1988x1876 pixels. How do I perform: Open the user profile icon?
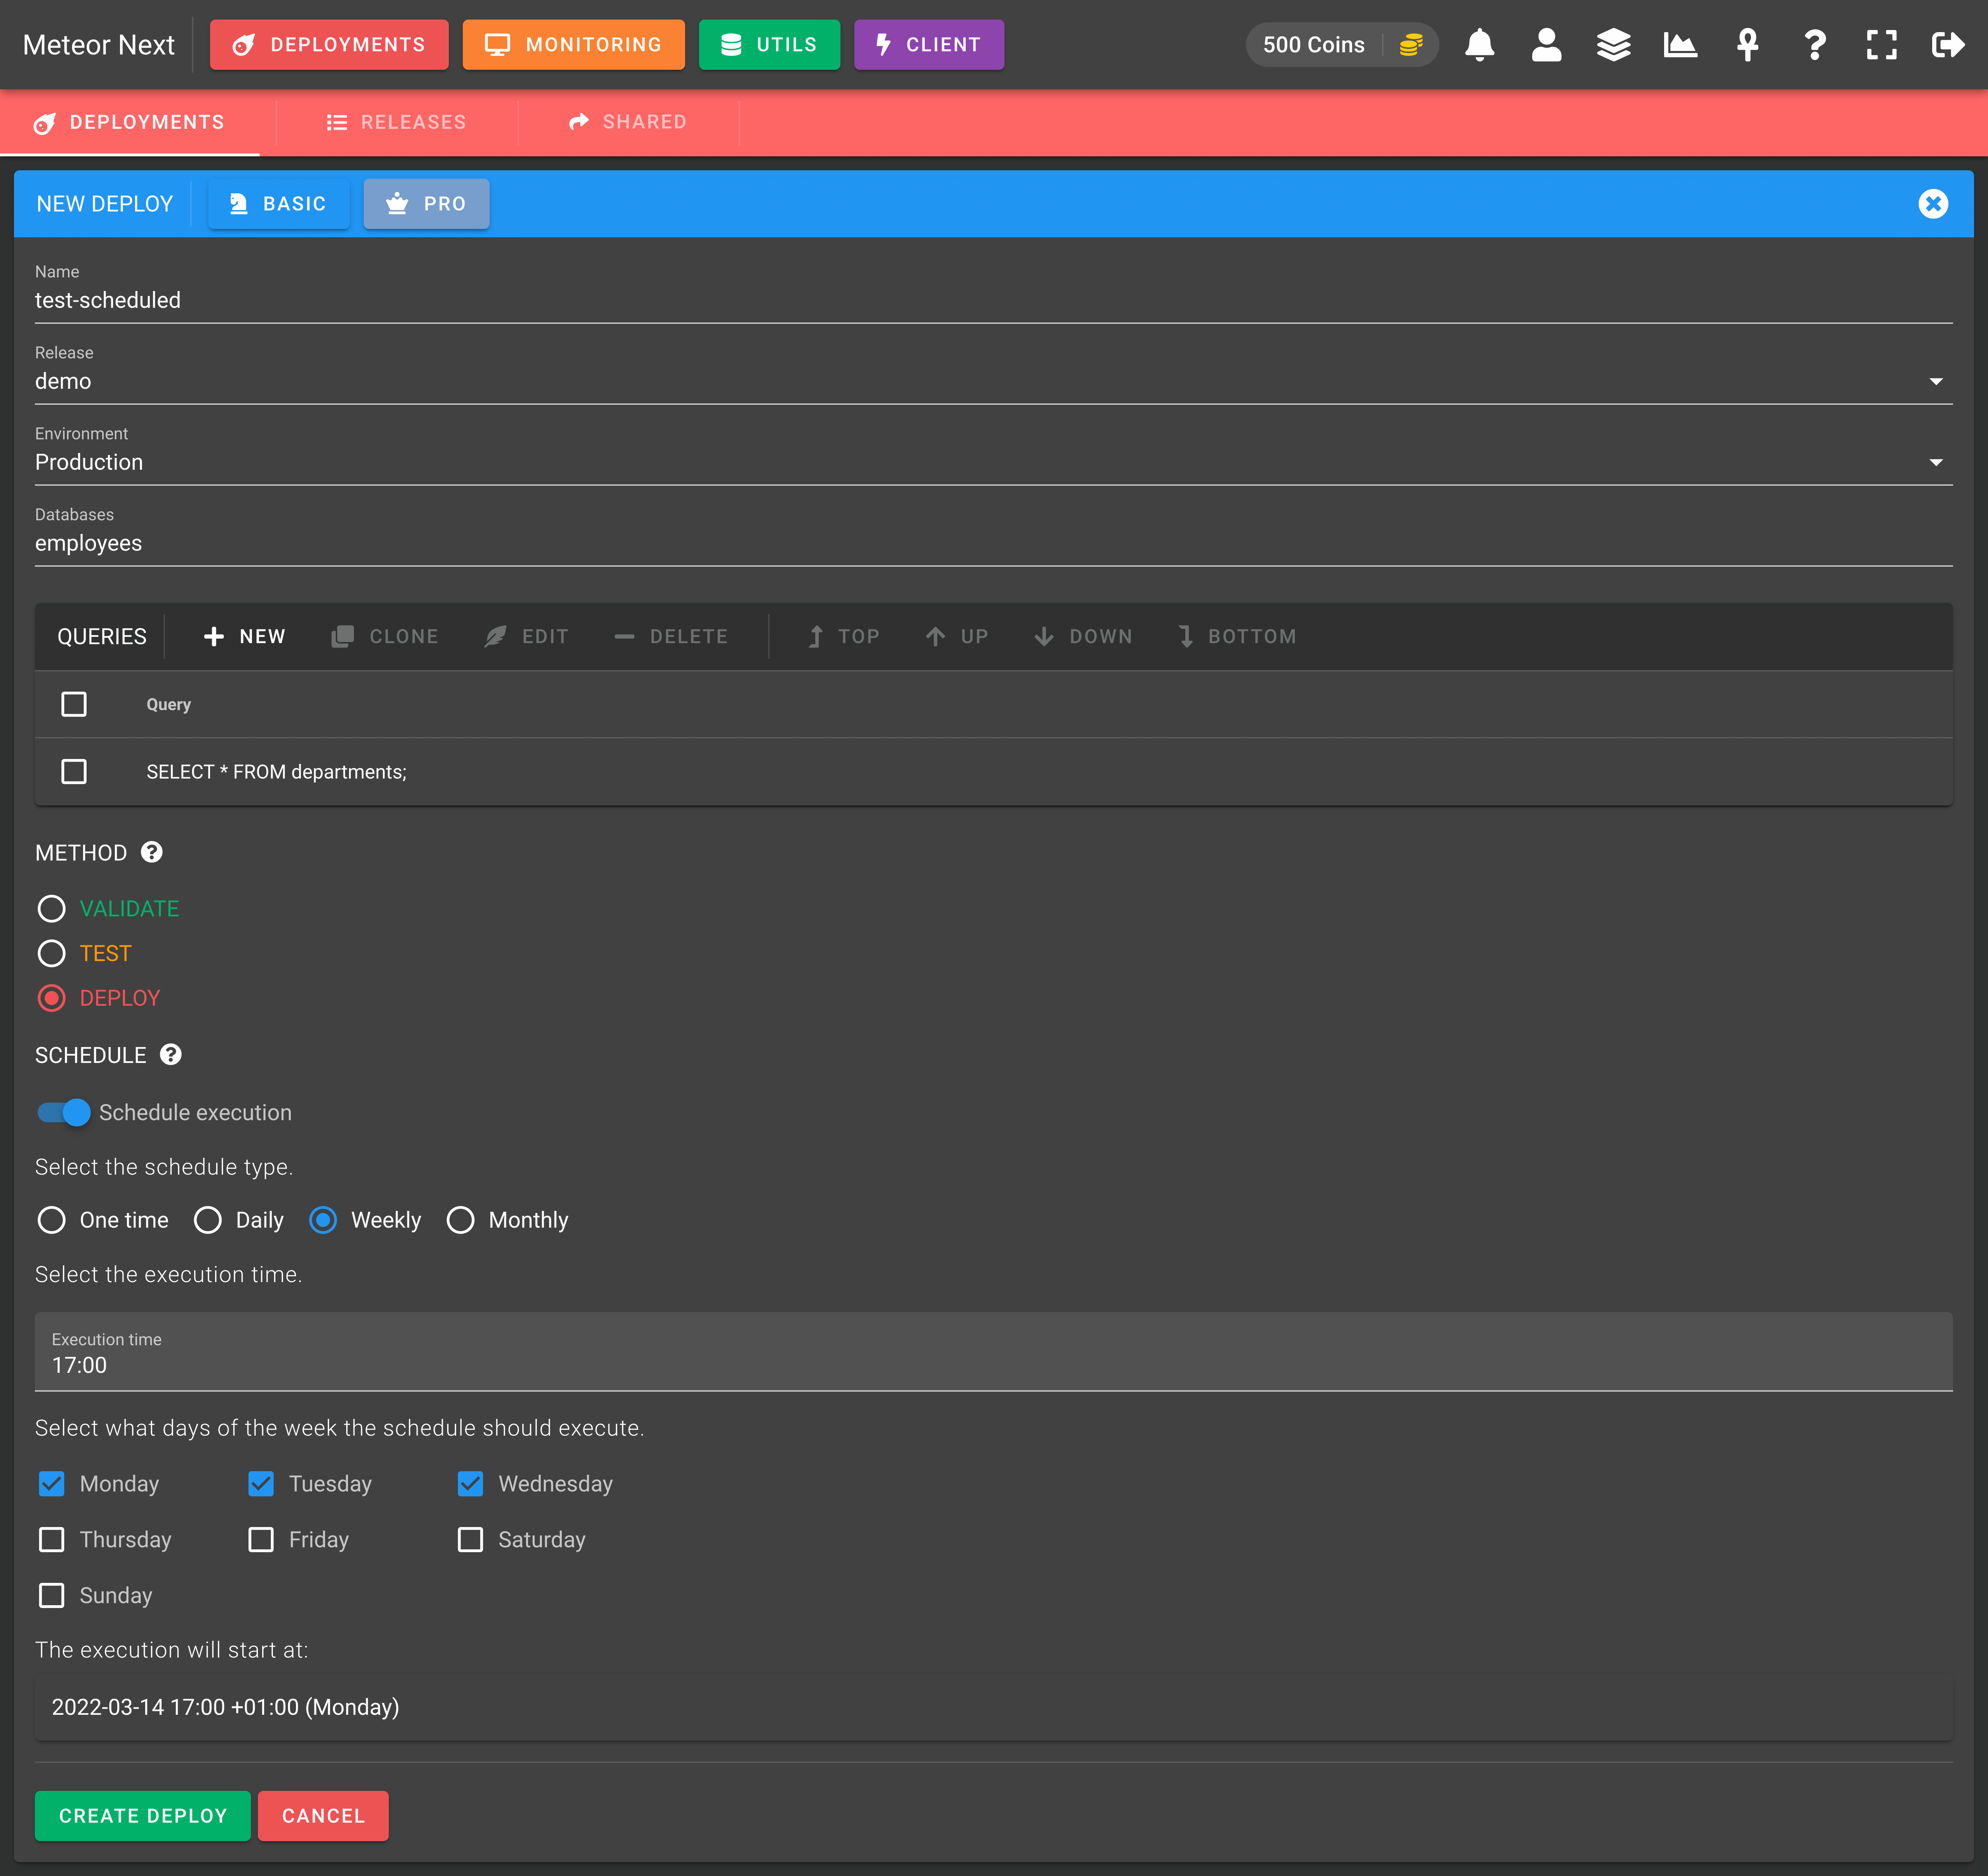point(1546,45)
